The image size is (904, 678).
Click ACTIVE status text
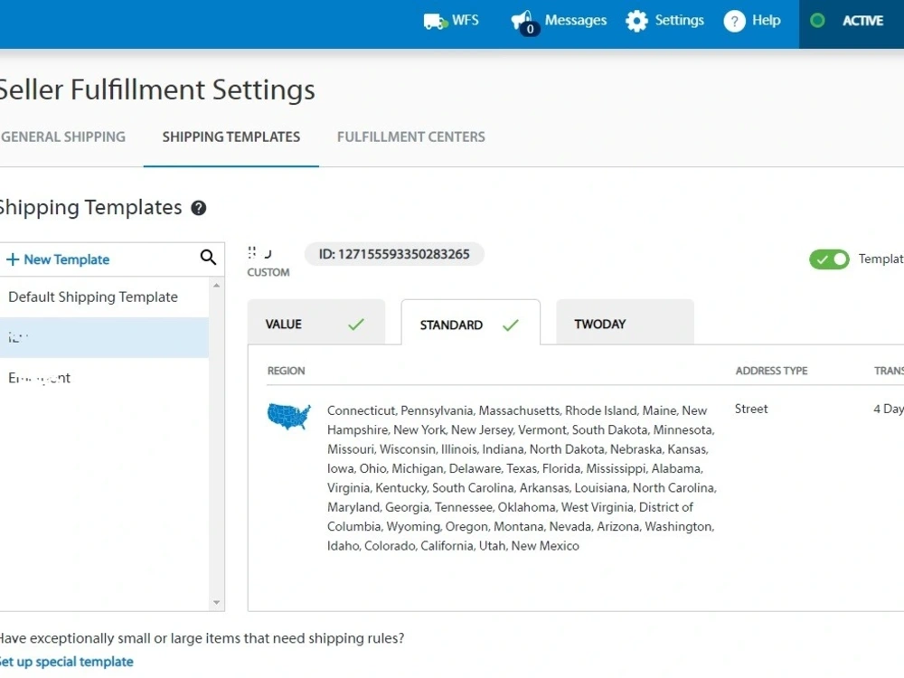pyautogui.click(x=862, y=21)
